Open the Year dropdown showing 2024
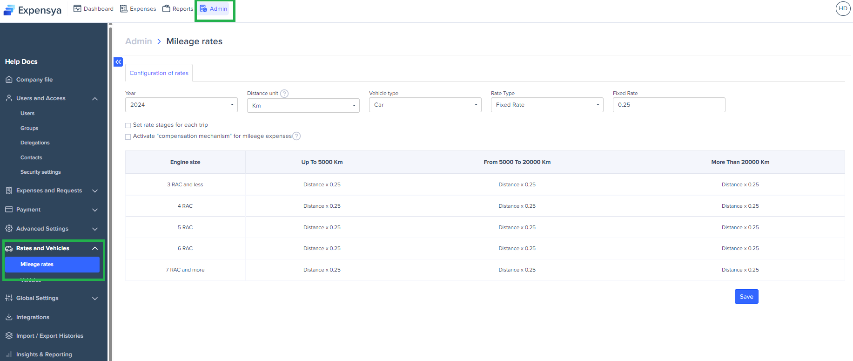This screenshot has height=361, width=853. (181, 105)
